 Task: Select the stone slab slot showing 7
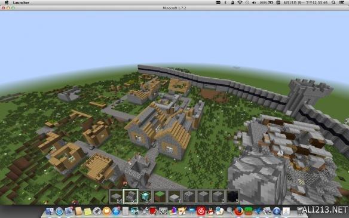[x=174, y=196]
